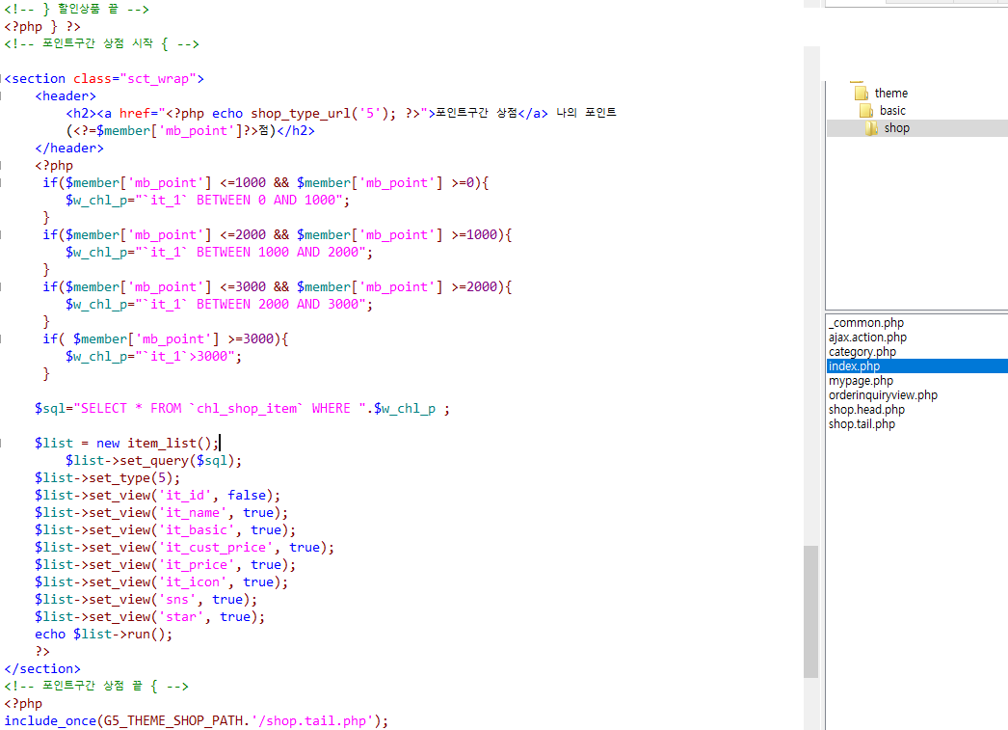The width and height of the screenshot is (1008, 730).
Task: Click the SELECT * FROM query line
Action: point(241,409)
